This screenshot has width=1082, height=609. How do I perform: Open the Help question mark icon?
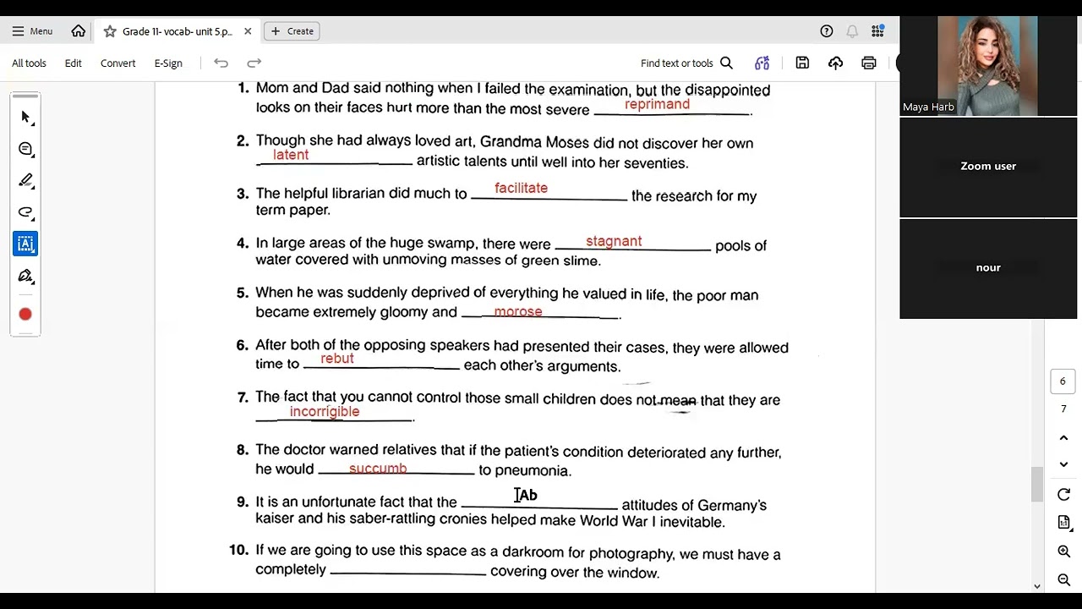(827, 31)
